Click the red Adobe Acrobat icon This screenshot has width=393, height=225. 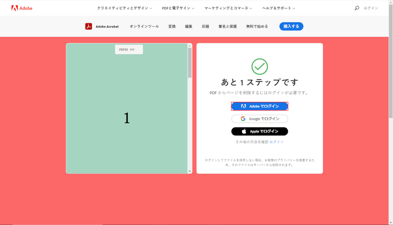point(89,26)
